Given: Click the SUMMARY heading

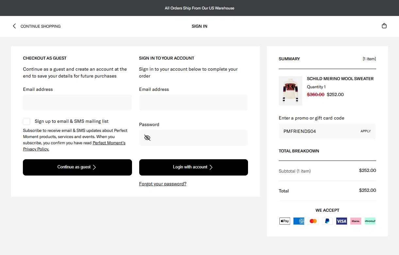Looking at the screenshot, I should click(x=289, y=59).
